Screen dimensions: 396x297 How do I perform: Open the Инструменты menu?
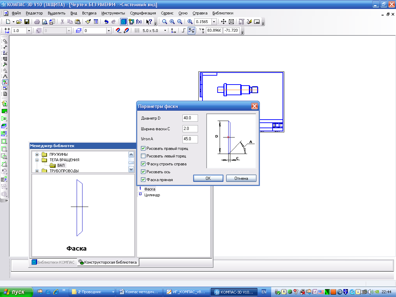(113, 13)
